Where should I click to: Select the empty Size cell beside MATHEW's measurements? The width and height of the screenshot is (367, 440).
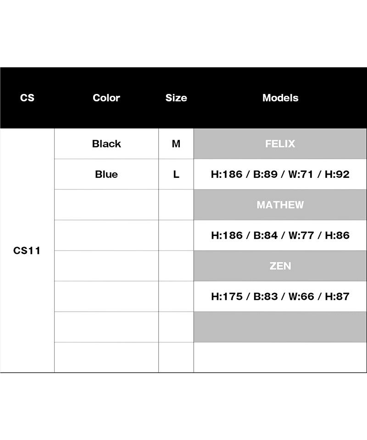(176, 235)
